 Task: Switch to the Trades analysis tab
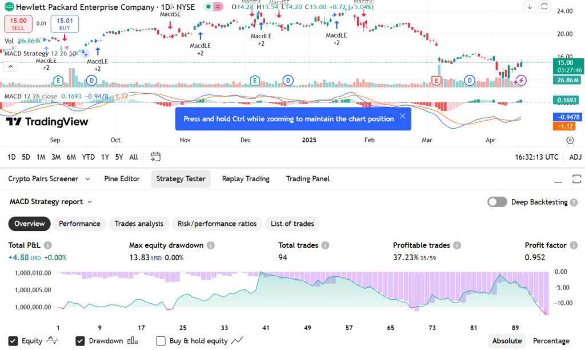tap(139, 224)
